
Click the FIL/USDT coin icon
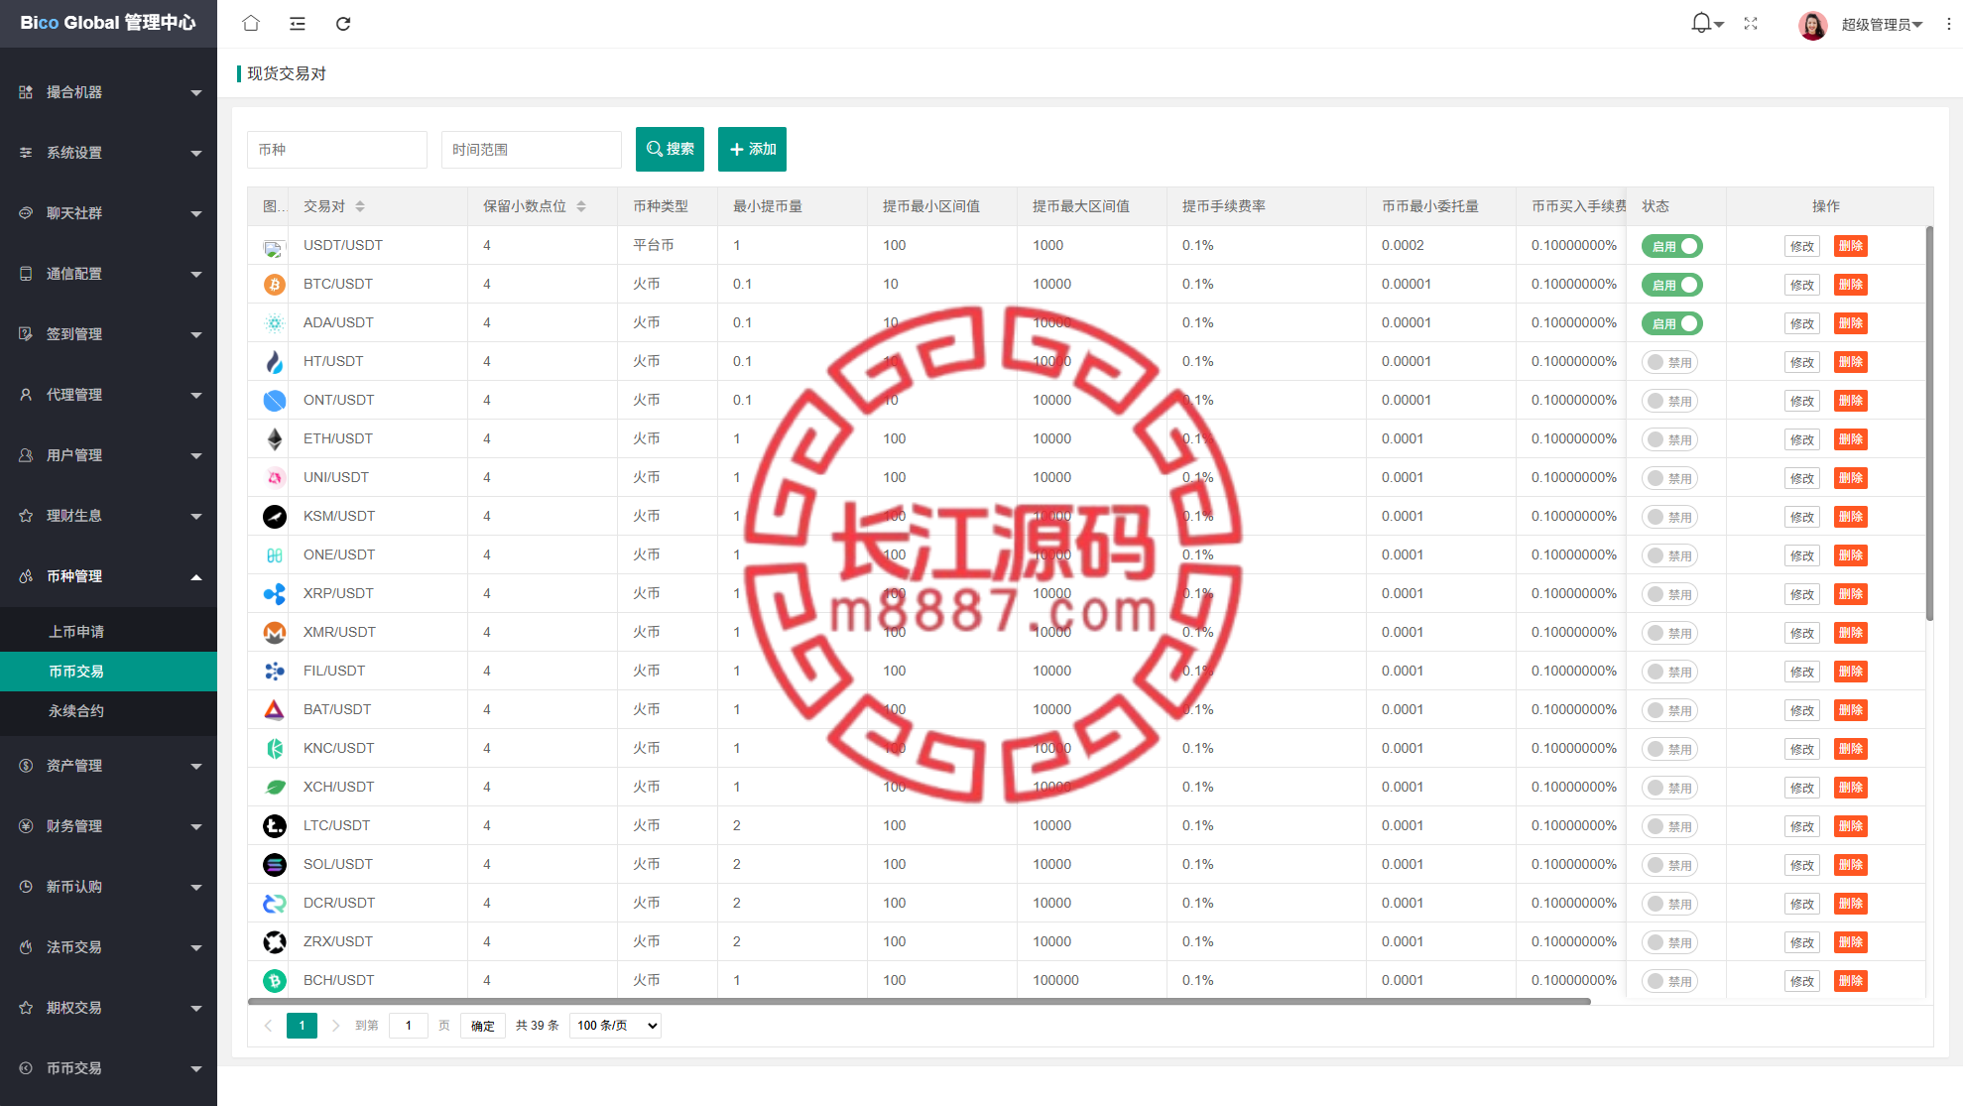(275, 672)
